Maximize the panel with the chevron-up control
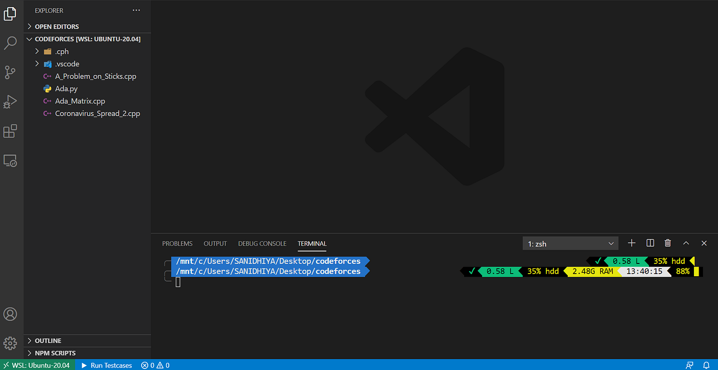This screenshot has width=718, height=370. pyautogui.click(x=686, y=243)
